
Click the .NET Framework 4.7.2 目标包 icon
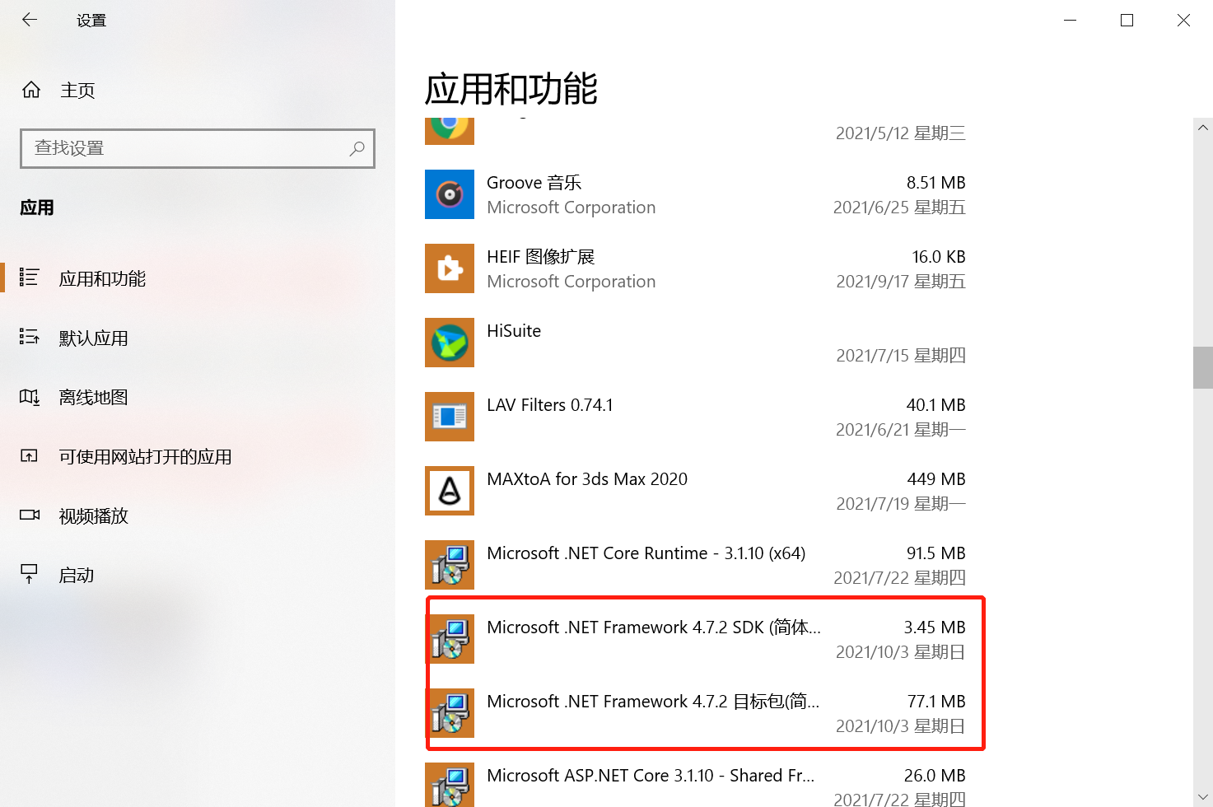pyautogui.click(x=450, y=713)
